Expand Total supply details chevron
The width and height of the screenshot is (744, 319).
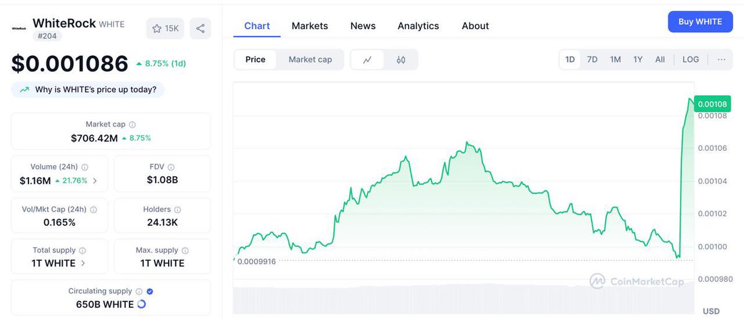[x=84, y=263]
